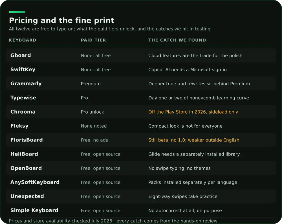Click the 'Pro' cell in the Typewise row
The height and width of the screenshot is (224, 282).
84,98
